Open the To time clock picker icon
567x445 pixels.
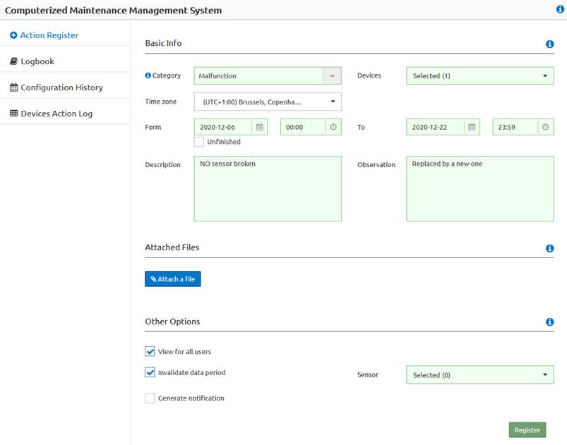tap(546, 127)
